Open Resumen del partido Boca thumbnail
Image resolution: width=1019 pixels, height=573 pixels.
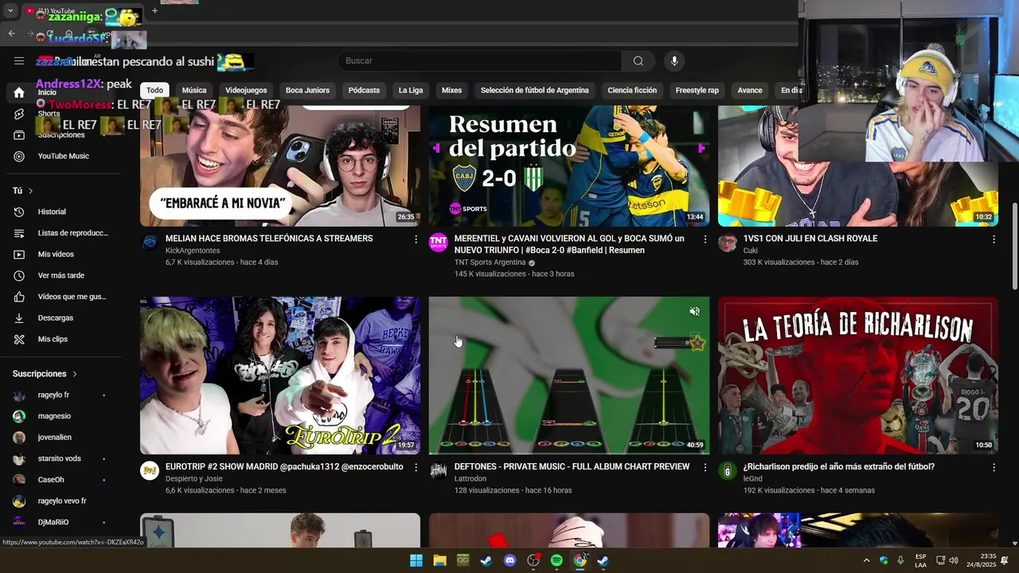click(x=569, y=166)
